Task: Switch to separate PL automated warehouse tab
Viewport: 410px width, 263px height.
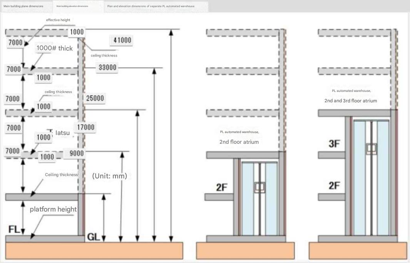Action: coord(151,6)
